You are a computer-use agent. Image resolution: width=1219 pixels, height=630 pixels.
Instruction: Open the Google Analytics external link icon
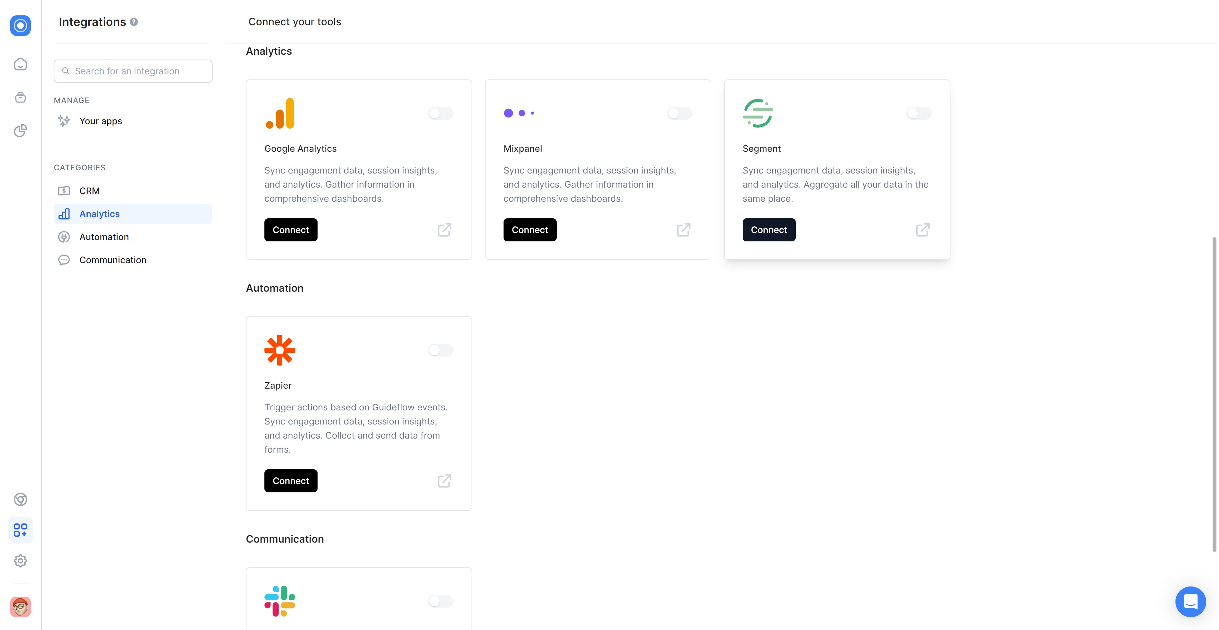444,230
